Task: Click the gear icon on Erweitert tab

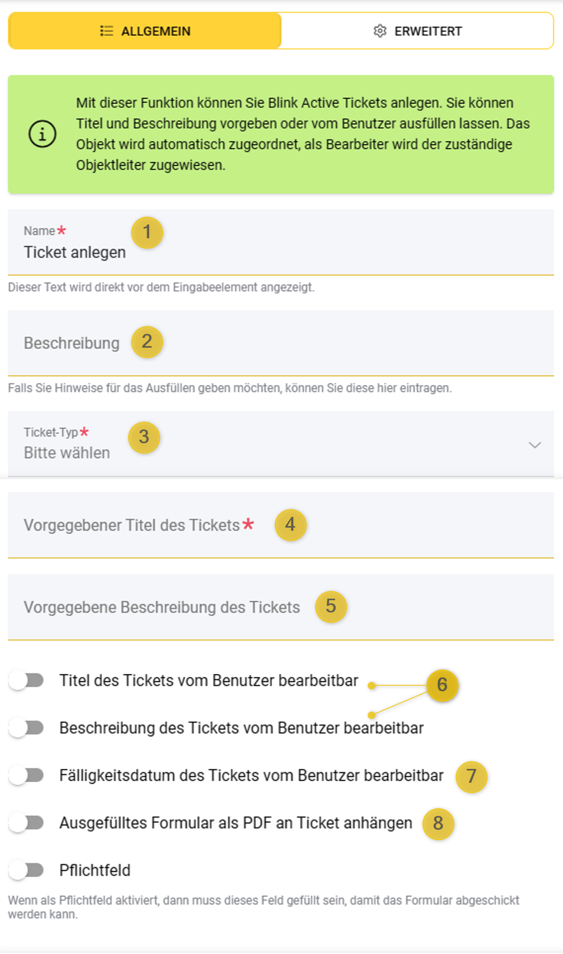Action: coord(380,31)
